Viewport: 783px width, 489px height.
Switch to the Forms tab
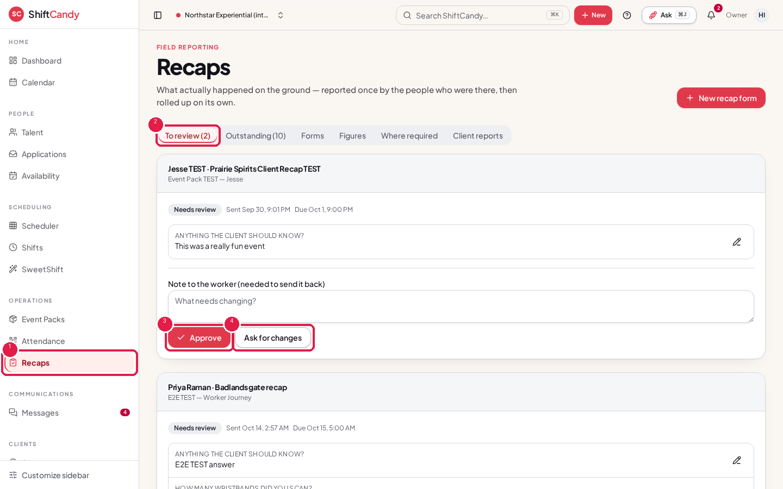point(313,136)
